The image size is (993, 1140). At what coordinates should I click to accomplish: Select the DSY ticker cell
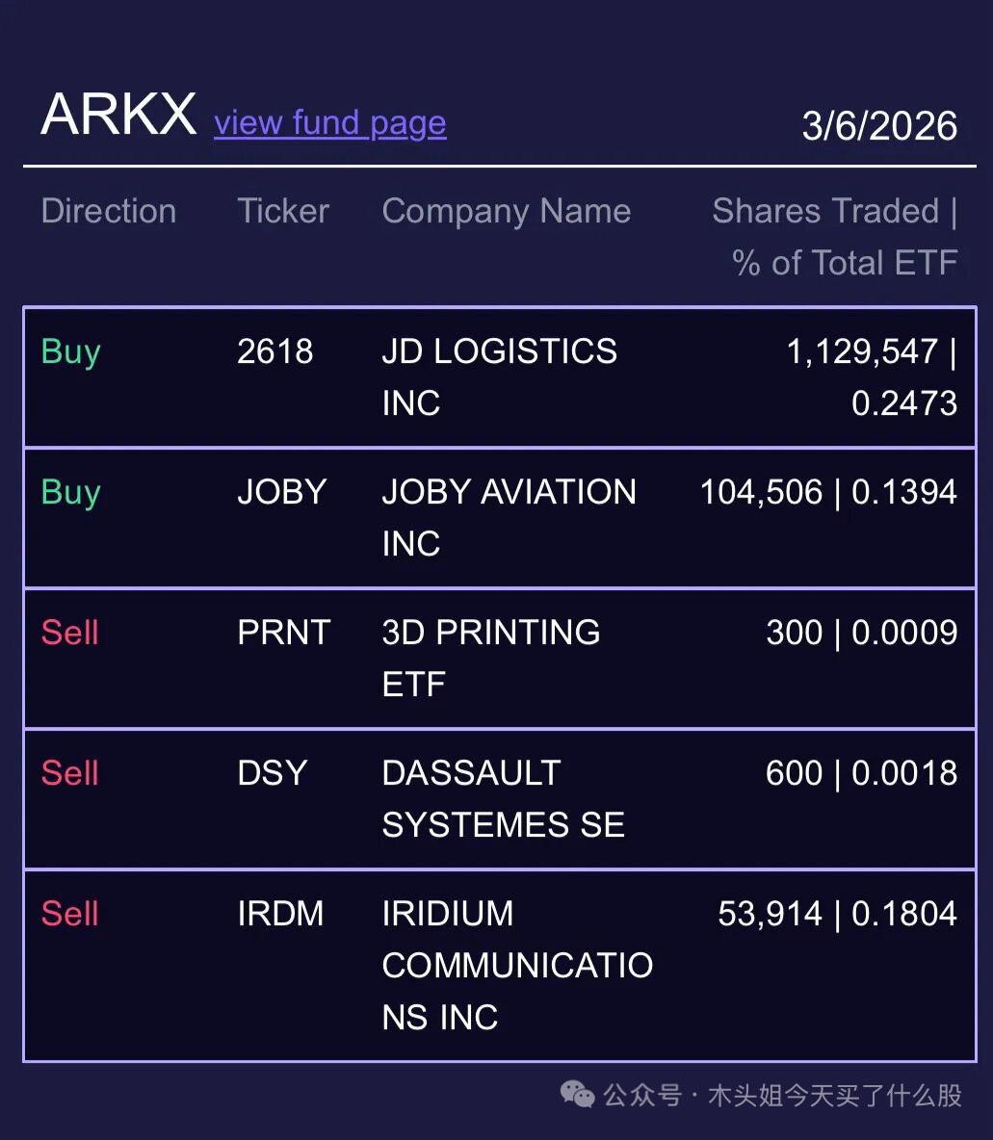[272, 773]
